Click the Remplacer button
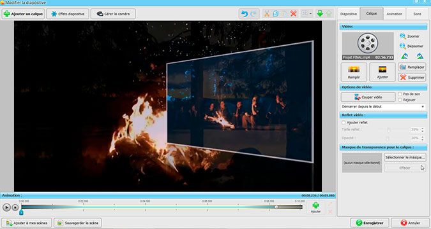The height and width of the screenshot is (229, 431). (412, 67)
